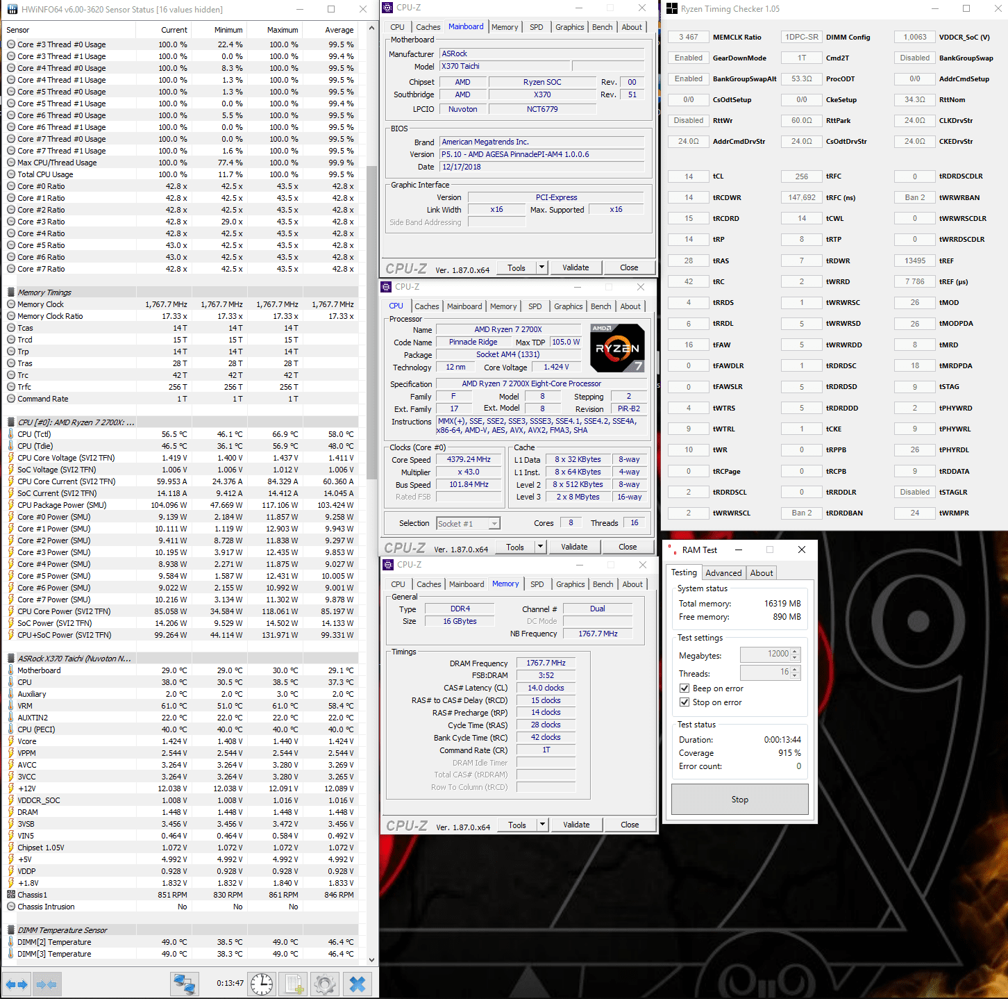Click the AMD Ryzen 7 processor logo
The width and height of the screenshot is (1008, 999).
[617, 347]
